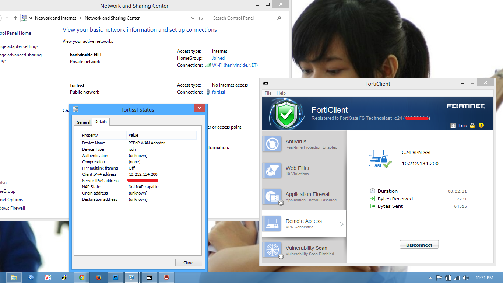Open the Help menu in FortiClient

pyautogui.click(x=281, y=93)
